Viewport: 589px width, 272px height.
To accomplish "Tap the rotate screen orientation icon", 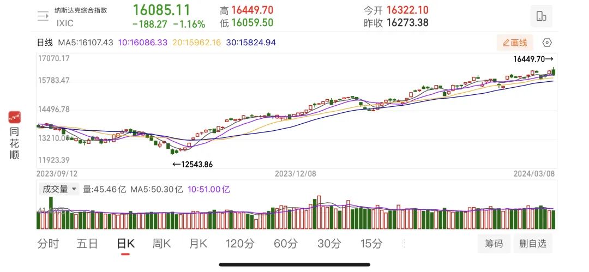I will 542,16.
